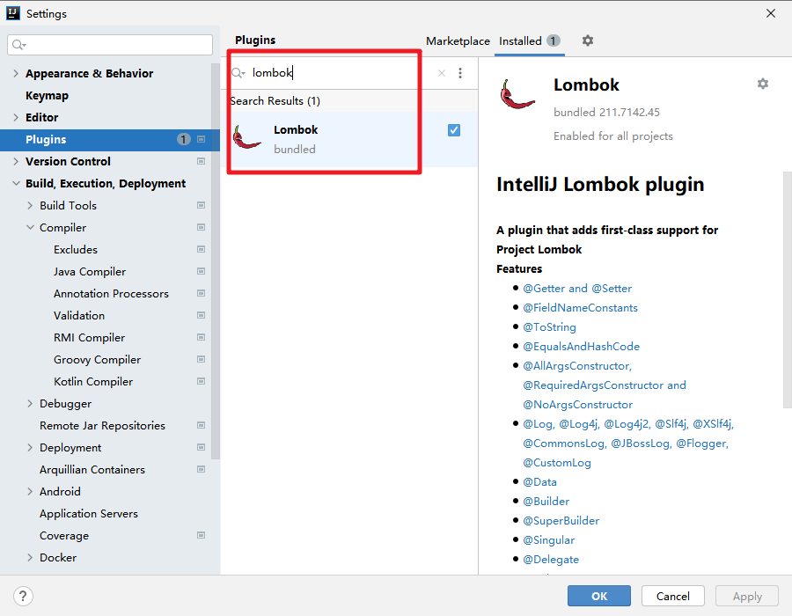The height and width of the screenshot is (616, 792).
Task: Open the @SuperBuilder link
Action: (x=561, y=521)
